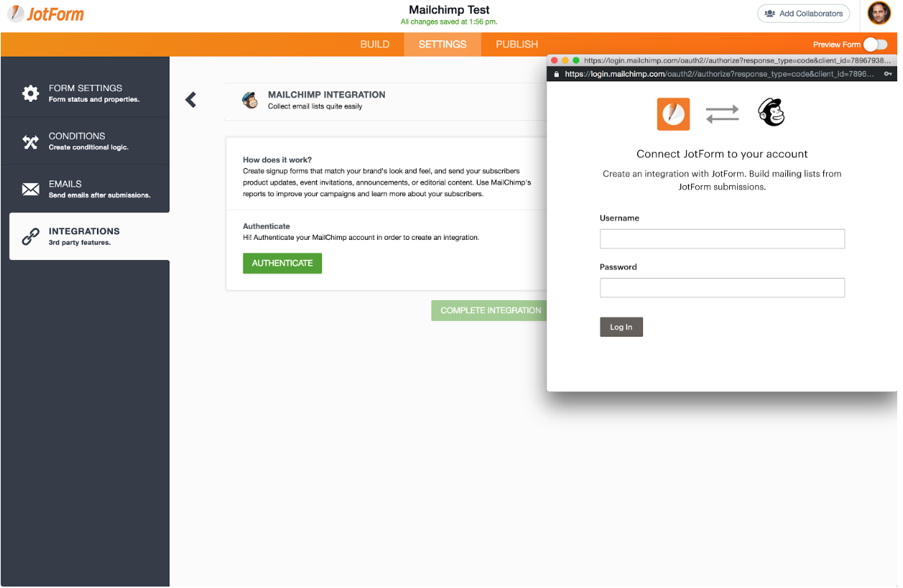Image resolution: width=903 pixels, height=588 pixels.
Task: Switch to the PUBLISH tab
Action: click(x=517, y=45)
